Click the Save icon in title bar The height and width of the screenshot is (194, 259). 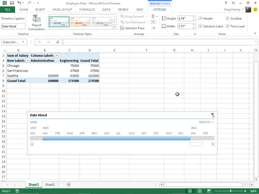click(x=12, y=3)
